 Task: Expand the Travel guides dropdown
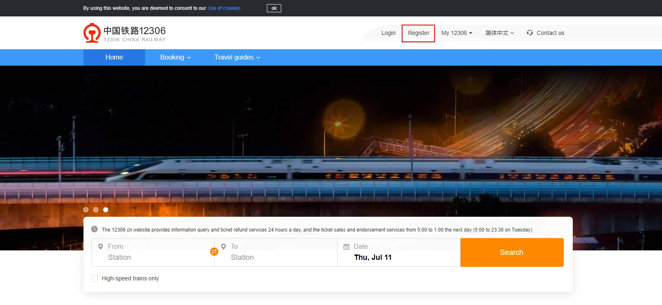click(x=237, y=57)
